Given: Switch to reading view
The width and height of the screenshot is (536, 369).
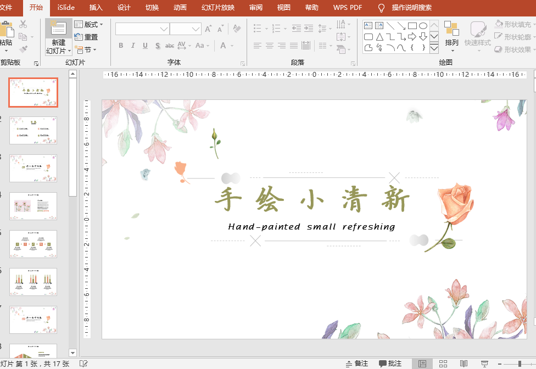Looking at the screenshot, I should click(x=464, y=364).
